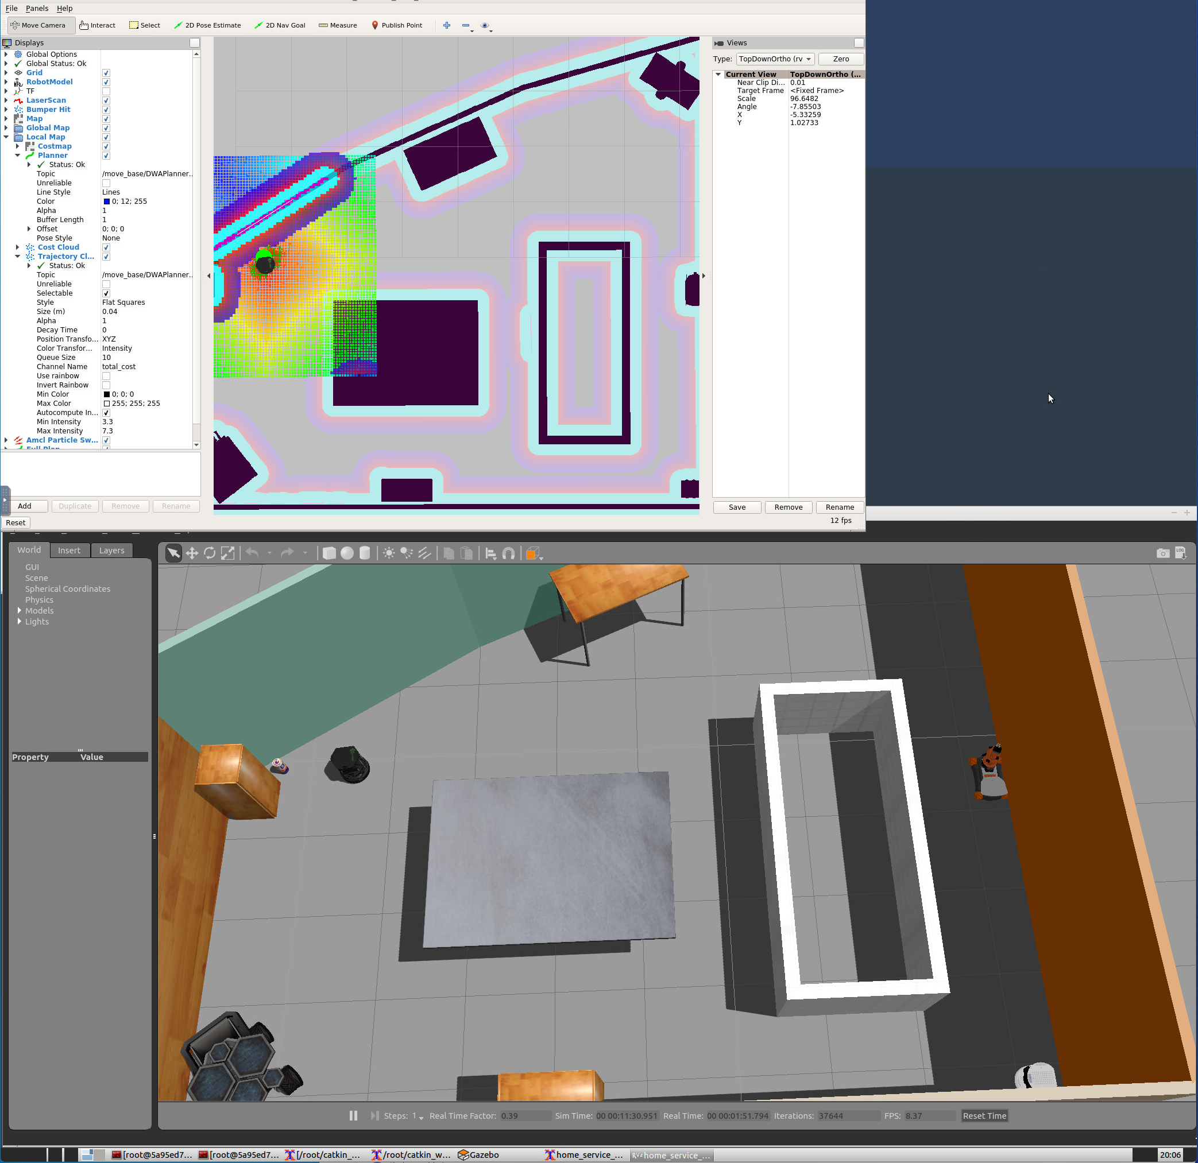The image size is (1198, 1163).
Task: Uncheck the Grid display checkbox
Action: pos(106,73)
